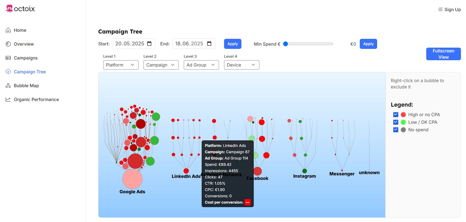Click the Sign Up user icon

(441, 9)
